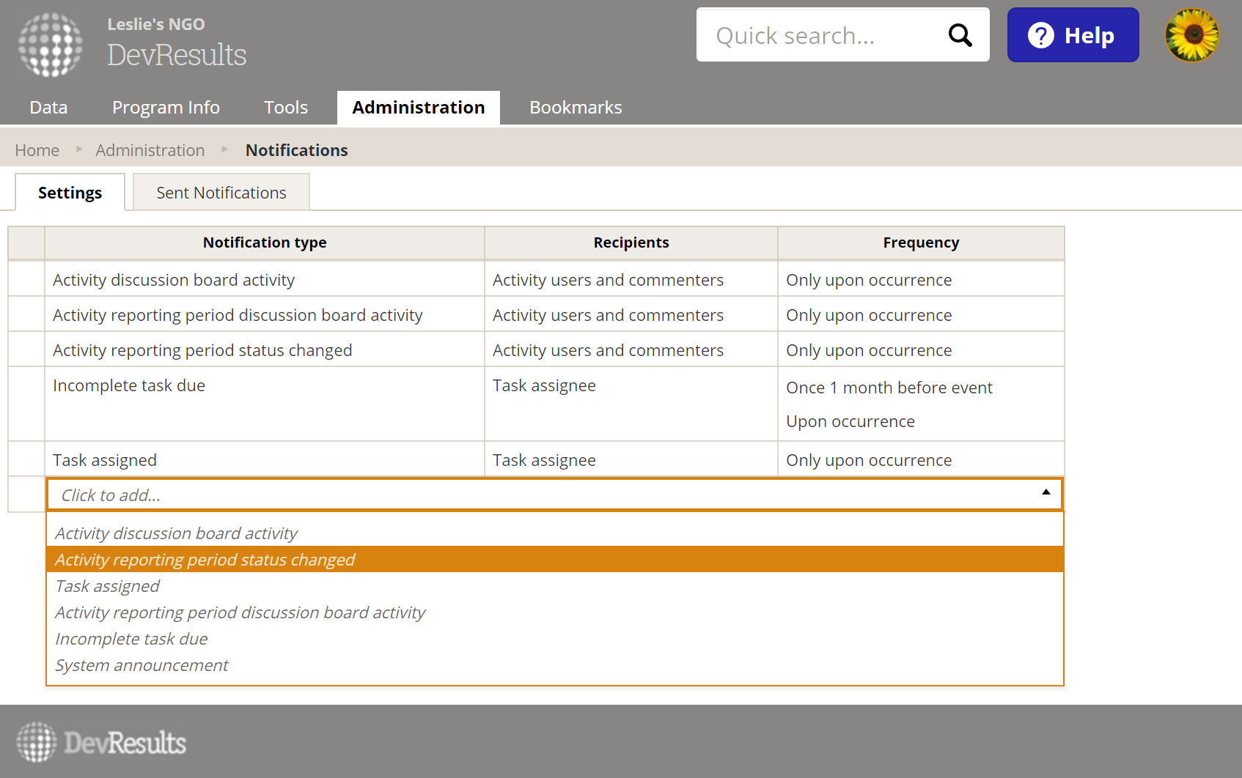This screenshot has width=1242, height=778.
Task: Open the Bookmarks menu
Action: point(576,108)
